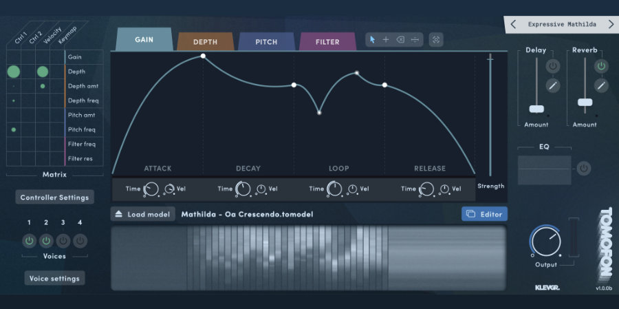Click the Gain row label in matrix

coord(74,57)
